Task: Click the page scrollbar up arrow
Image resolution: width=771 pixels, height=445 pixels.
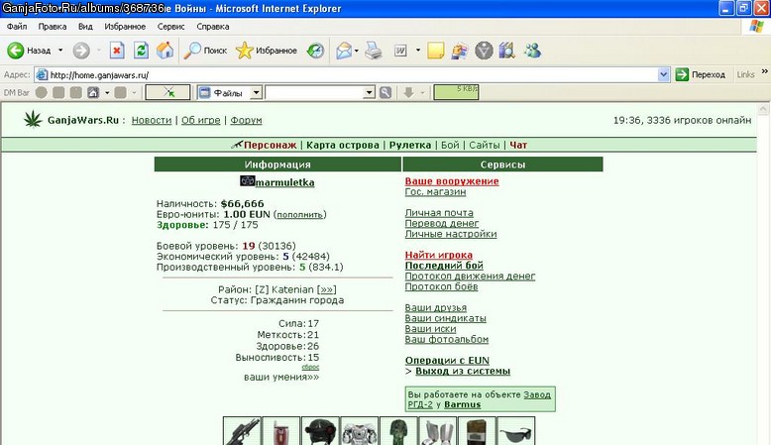Action: (764, 109)
